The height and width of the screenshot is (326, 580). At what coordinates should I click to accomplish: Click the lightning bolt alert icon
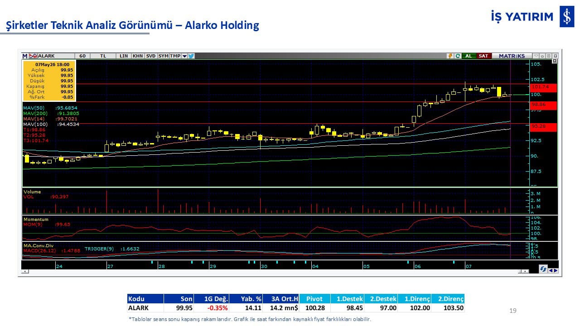pos(450,56)
